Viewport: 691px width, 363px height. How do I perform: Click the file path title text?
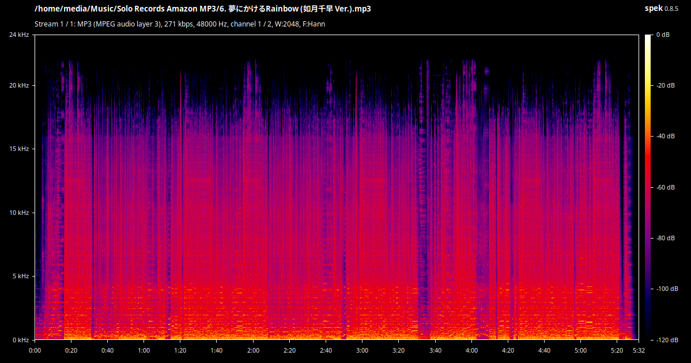pos(203,9)
